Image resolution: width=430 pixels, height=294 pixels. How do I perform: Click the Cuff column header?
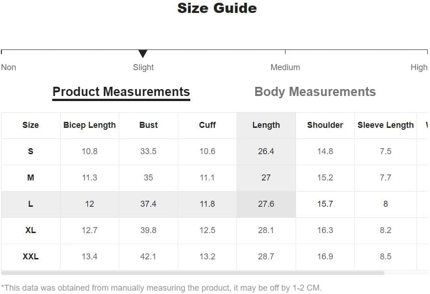tap(207, 125)
